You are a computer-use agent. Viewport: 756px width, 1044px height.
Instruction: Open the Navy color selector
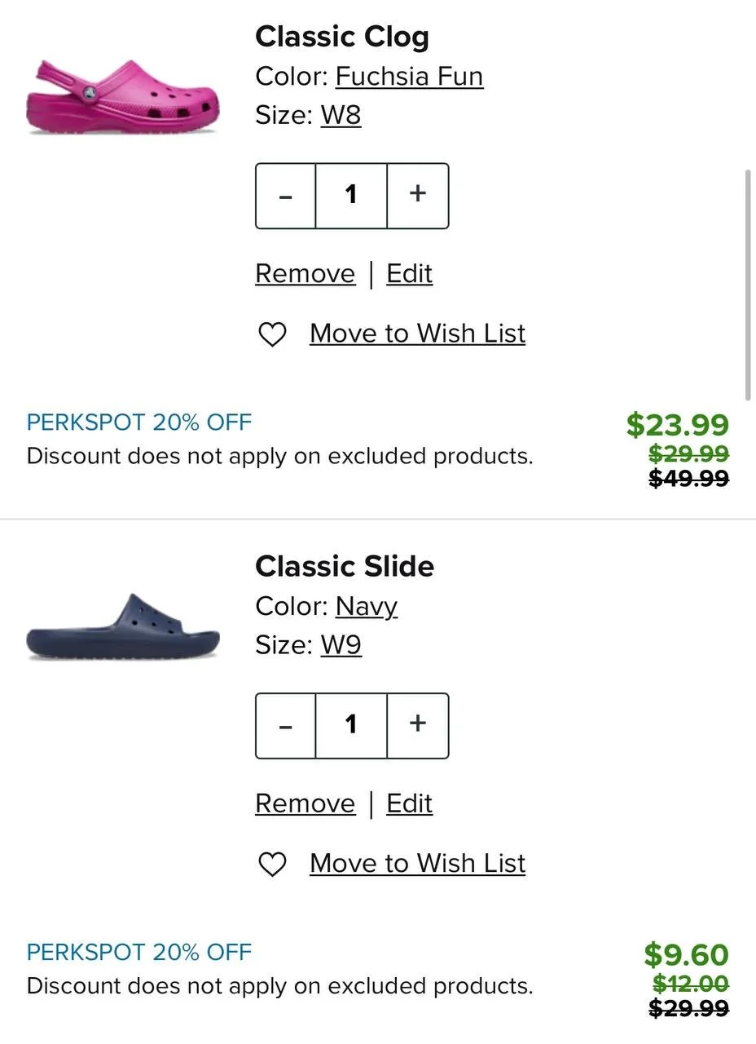366,607
